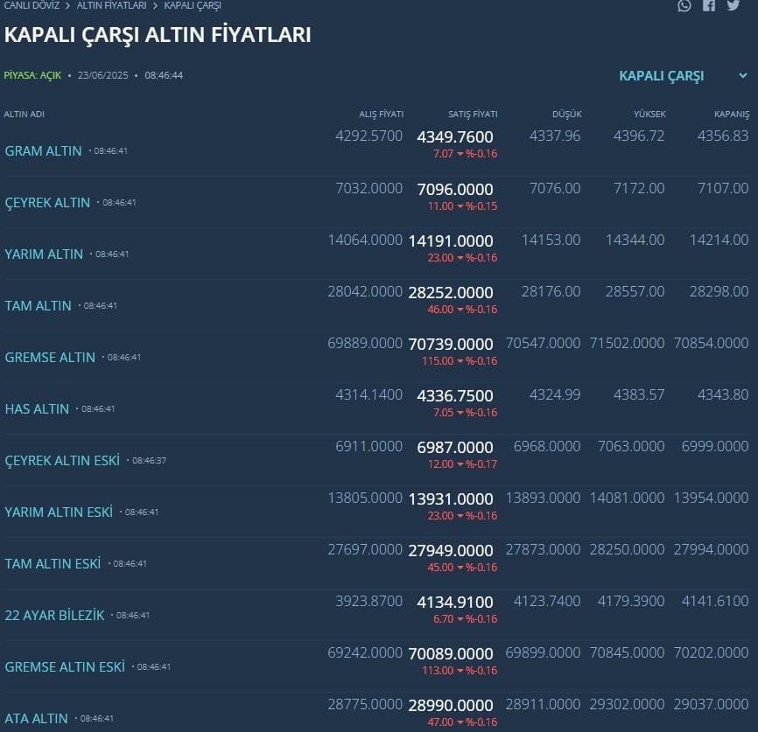
Task: Select tam eski sell price 27949.0000
Action: (x=451, y=551)
